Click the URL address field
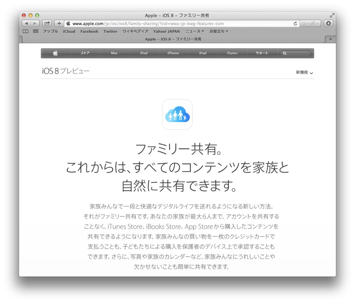The width and height of the screenshot is (355, 303). click(181, 23)
